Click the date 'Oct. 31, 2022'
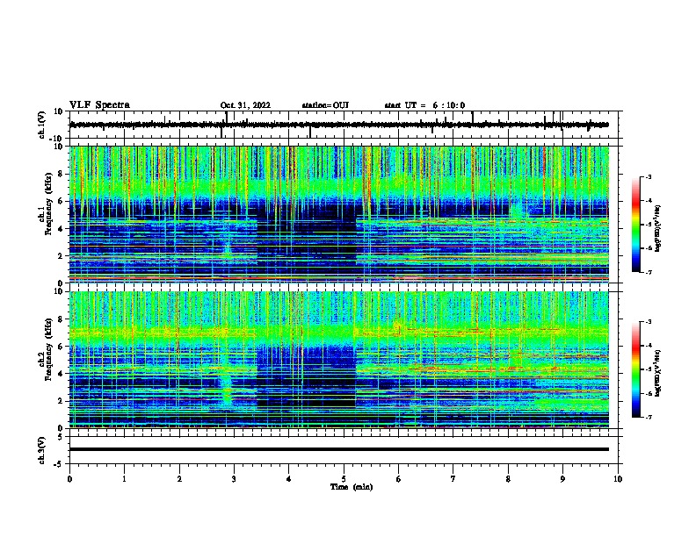Screen dimensions: 696x537 point(245,105)
